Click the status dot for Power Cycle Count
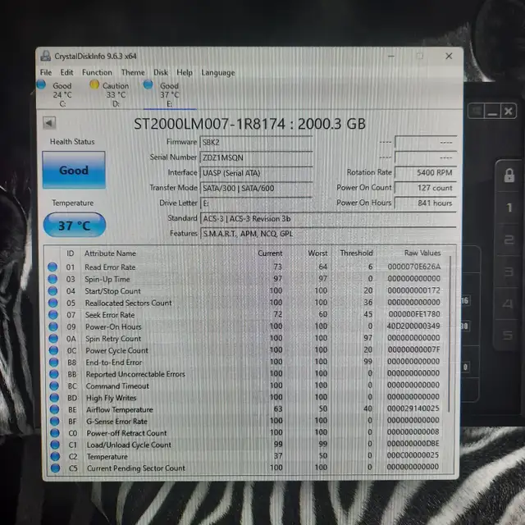Image resolution: width=525 pixels, height=525 pixels. point(53,350)
